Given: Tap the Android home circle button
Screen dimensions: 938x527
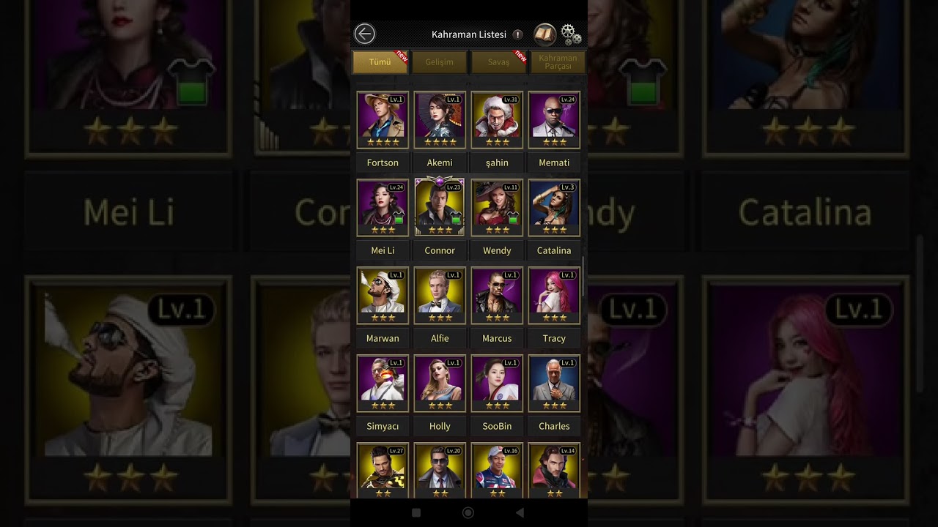Looking at the screenshot, I should pyautogui.click(x=468, y=513).
